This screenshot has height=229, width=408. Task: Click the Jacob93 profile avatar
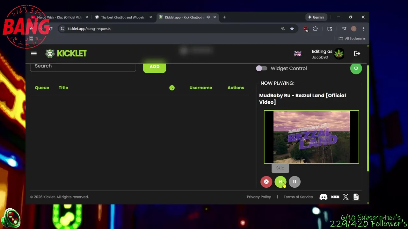[339, 54]
